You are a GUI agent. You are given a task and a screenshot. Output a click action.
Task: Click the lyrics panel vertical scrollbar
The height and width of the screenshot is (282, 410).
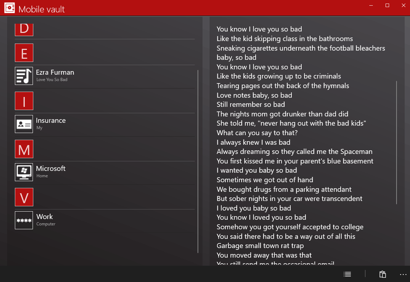pos(397,142)
